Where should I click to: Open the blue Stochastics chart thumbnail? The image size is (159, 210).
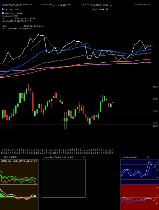pos(140,172)
